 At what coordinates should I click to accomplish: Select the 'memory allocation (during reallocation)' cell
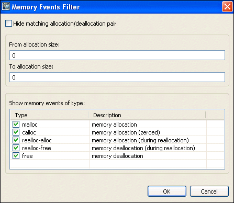140,140
